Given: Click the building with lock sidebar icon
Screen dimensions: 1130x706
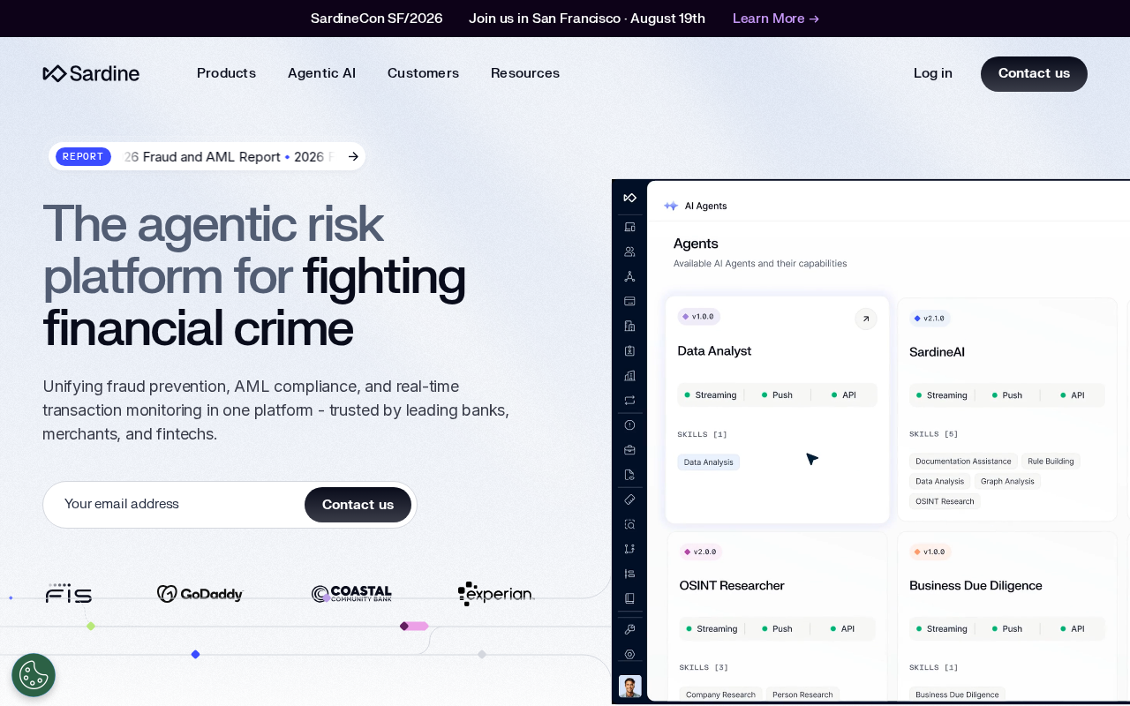Looking at the screenshot, I should coord(629,326).
